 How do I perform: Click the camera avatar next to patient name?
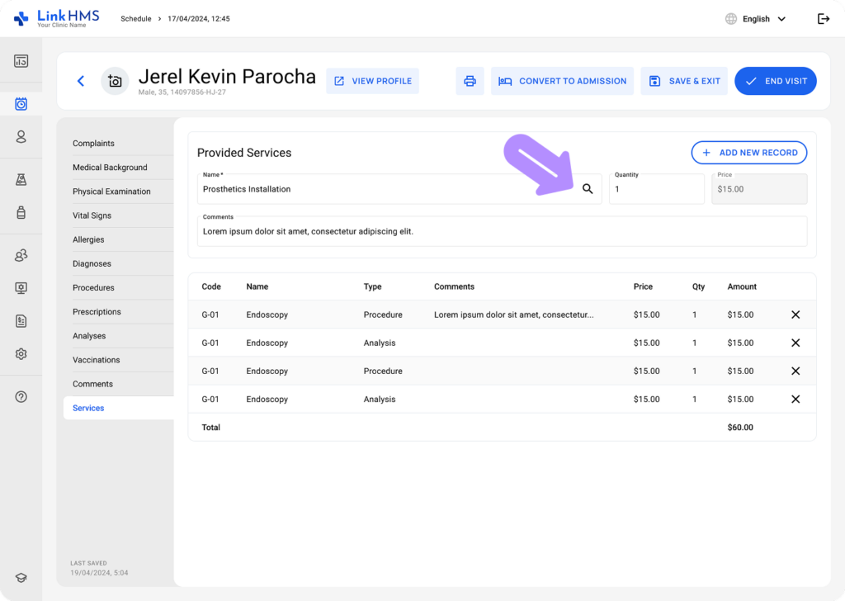(115, 81)
